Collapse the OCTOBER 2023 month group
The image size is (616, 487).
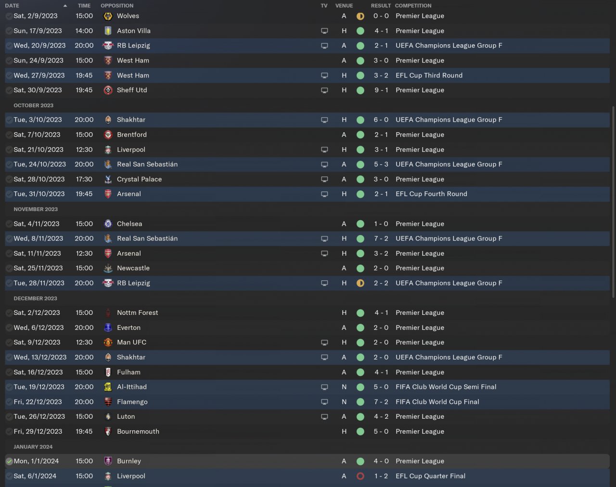(x=33, y=105)
